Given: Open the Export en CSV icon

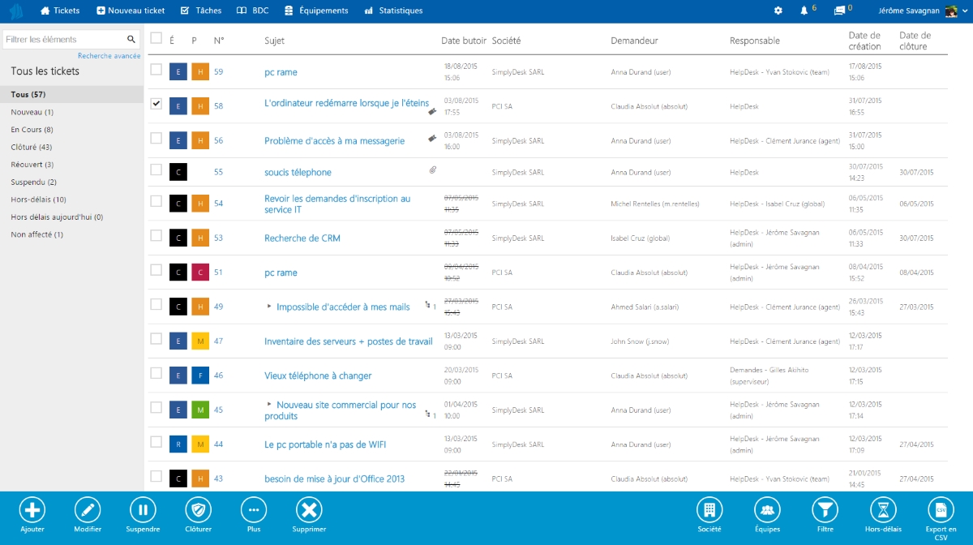Looking at the screenshot, I should coord(940,511).
